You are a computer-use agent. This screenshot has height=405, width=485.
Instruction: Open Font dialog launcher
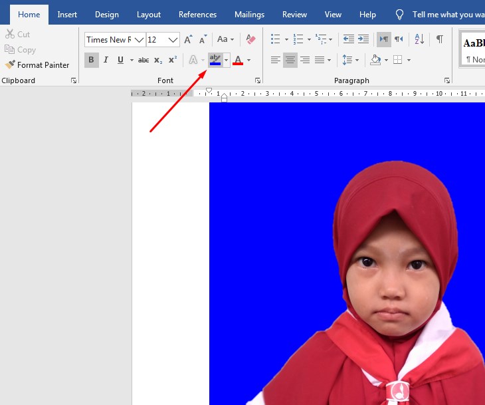(x=258, y=80)
